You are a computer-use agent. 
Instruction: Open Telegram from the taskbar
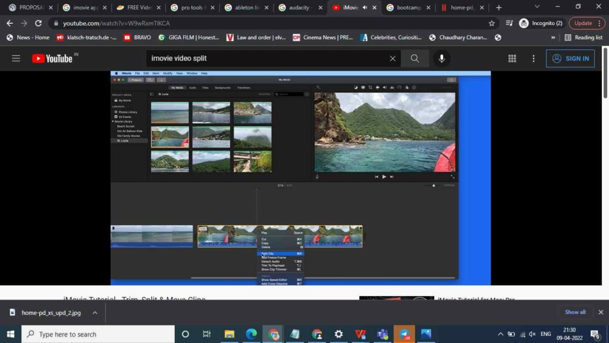[404, 334]
